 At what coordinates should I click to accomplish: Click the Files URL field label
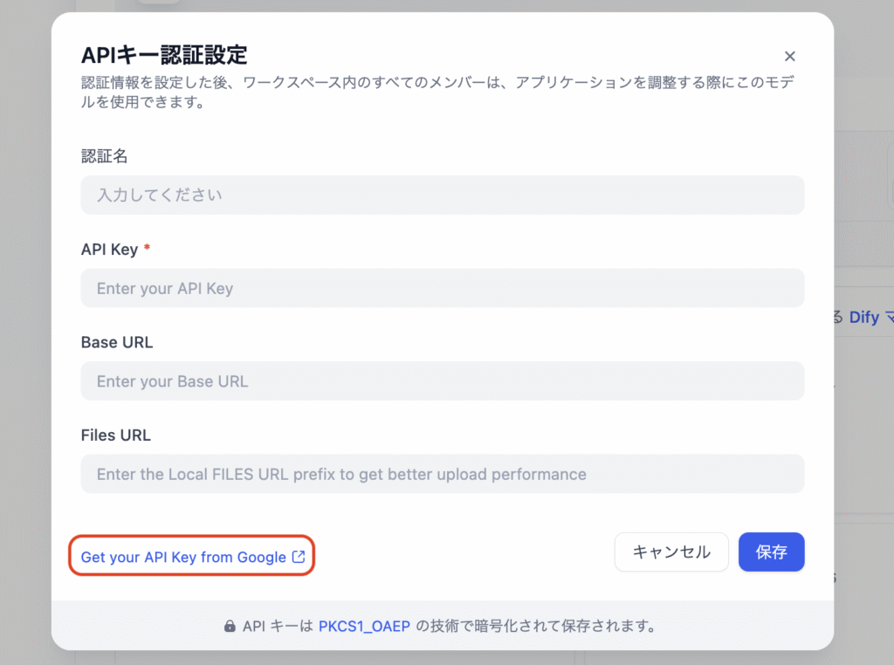coord(116,435)
